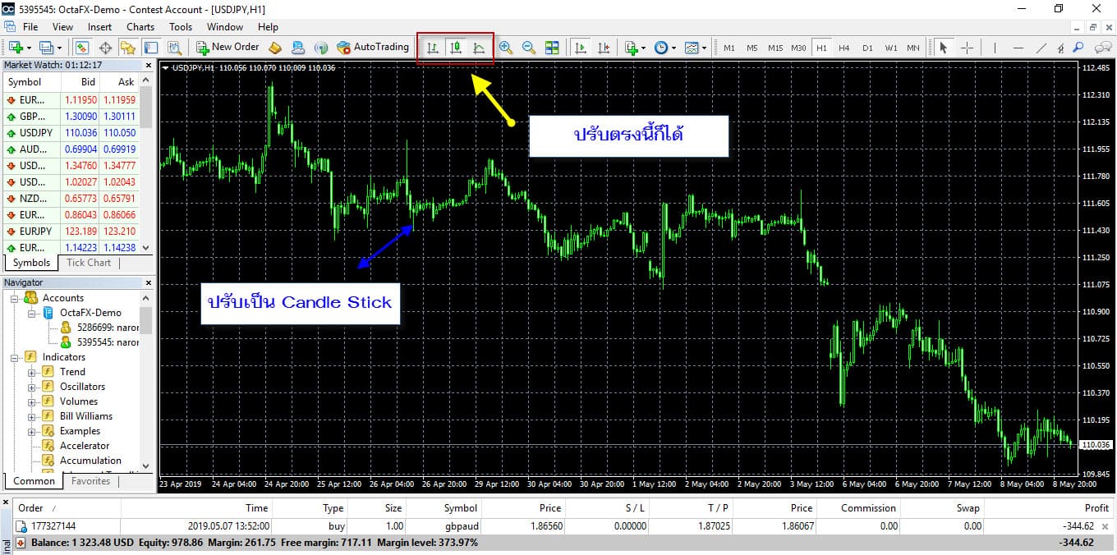The height and width of the screenshot is (555, 1117).
Task: Switch chart to line chart view
Action: click(479, 48)
